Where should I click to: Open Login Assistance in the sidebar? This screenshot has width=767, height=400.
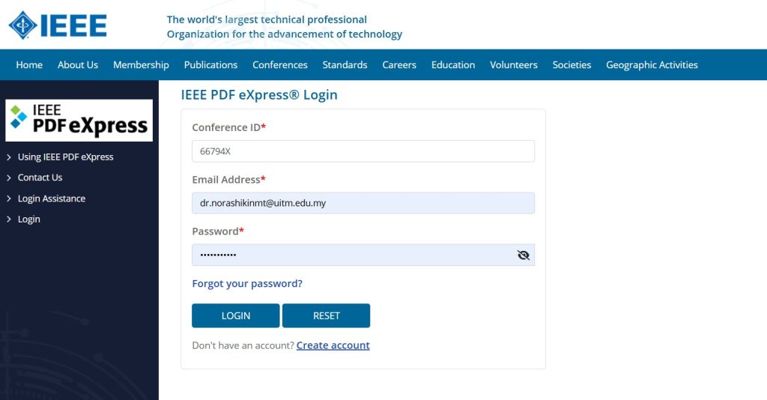point(52,199)
